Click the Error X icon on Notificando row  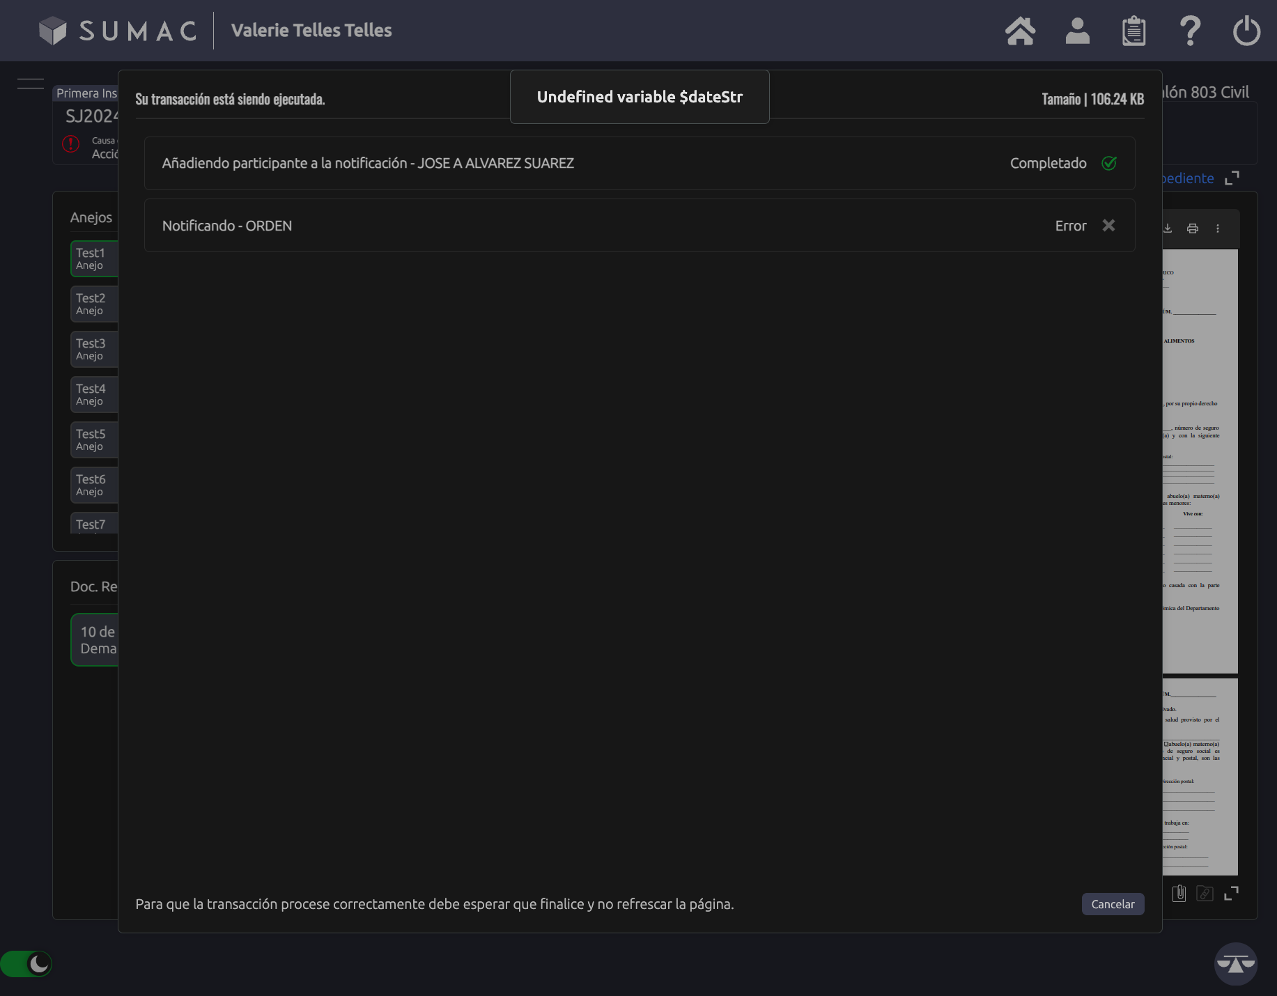pos(1108,226)
